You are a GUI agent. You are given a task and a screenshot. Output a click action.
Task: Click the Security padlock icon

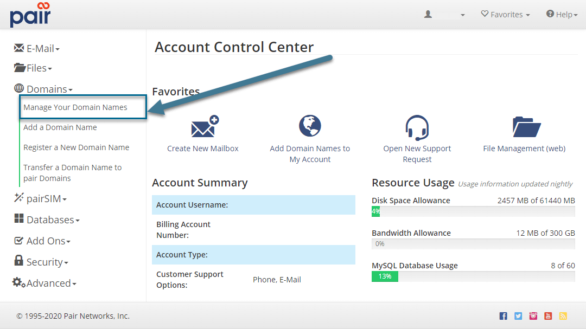[18, 260]
